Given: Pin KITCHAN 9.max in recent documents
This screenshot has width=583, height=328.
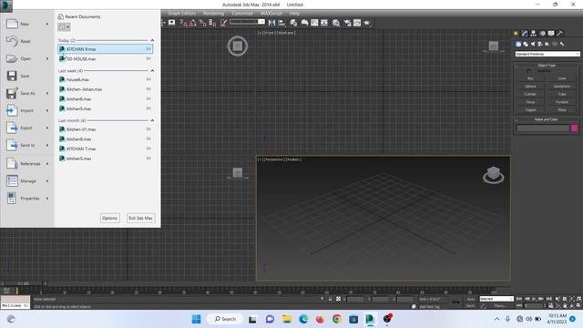Looking at the screenshot, I should [x=148, y=48].
